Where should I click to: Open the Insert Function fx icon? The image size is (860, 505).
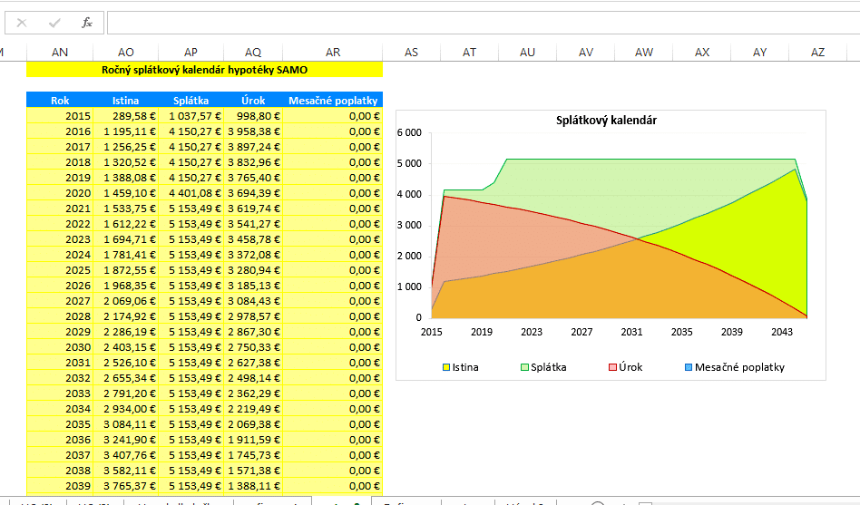coord(87,23)
